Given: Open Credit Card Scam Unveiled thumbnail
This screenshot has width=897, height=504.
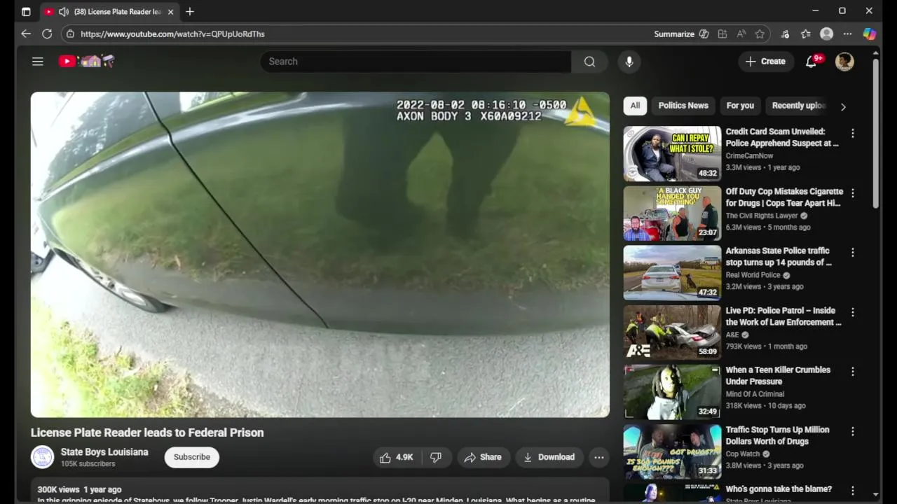Looking at the screenshot, I should pyautogui.click(x=672, y=154).
